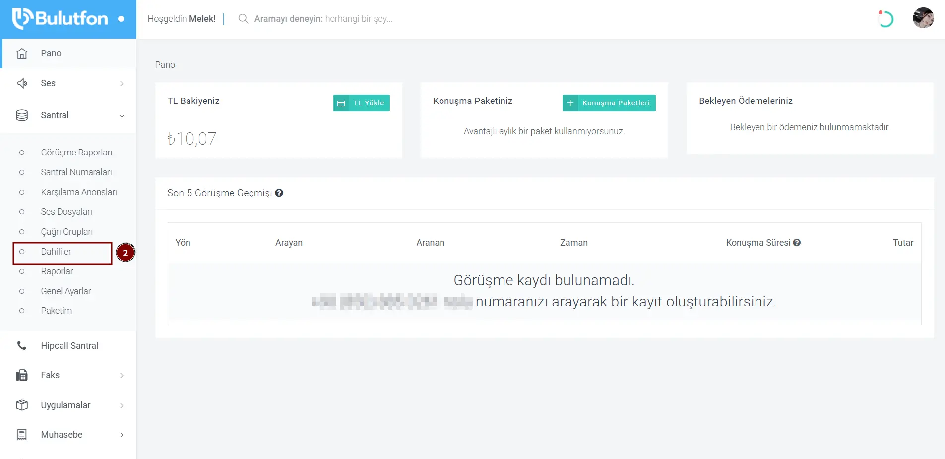Click the Pano breadcrumb title
The height and width of the screenshot is (459, 945).
pyautogui.click(x=165, y=65)
